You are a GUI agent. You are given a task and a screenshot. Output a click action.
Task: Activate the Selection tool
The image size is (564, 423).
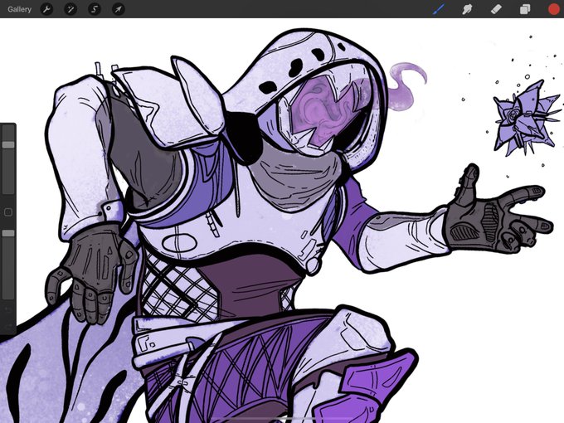pos(95,9)
